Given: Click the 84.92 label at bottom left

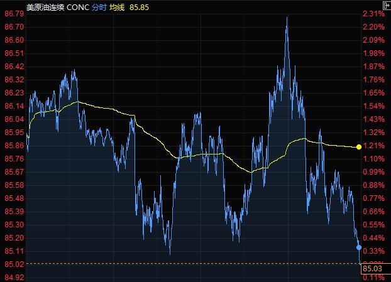Looking at the screenshot, I should [14, 277].
